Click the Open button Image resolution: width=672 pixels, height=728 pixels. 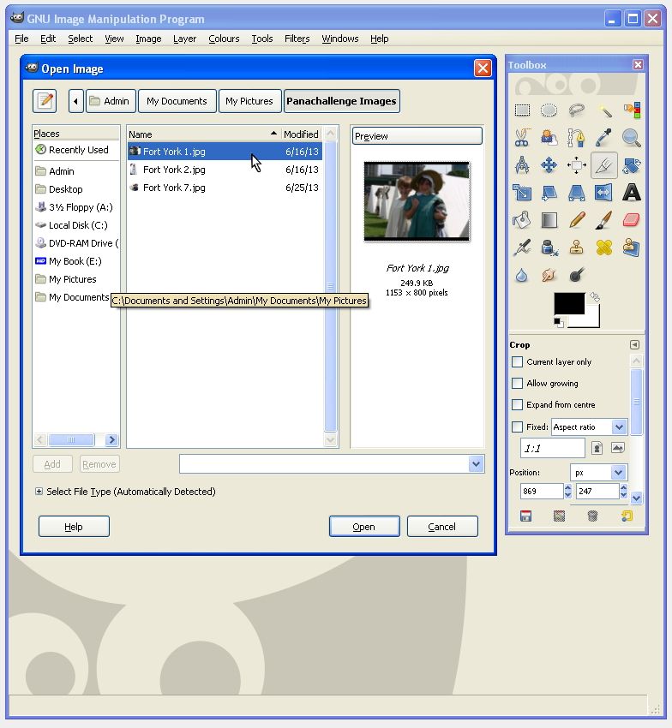click(364, 527)
